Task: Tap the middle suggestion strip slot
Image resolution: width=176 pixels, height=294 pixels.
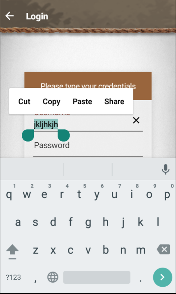Action: pos(87,169)
